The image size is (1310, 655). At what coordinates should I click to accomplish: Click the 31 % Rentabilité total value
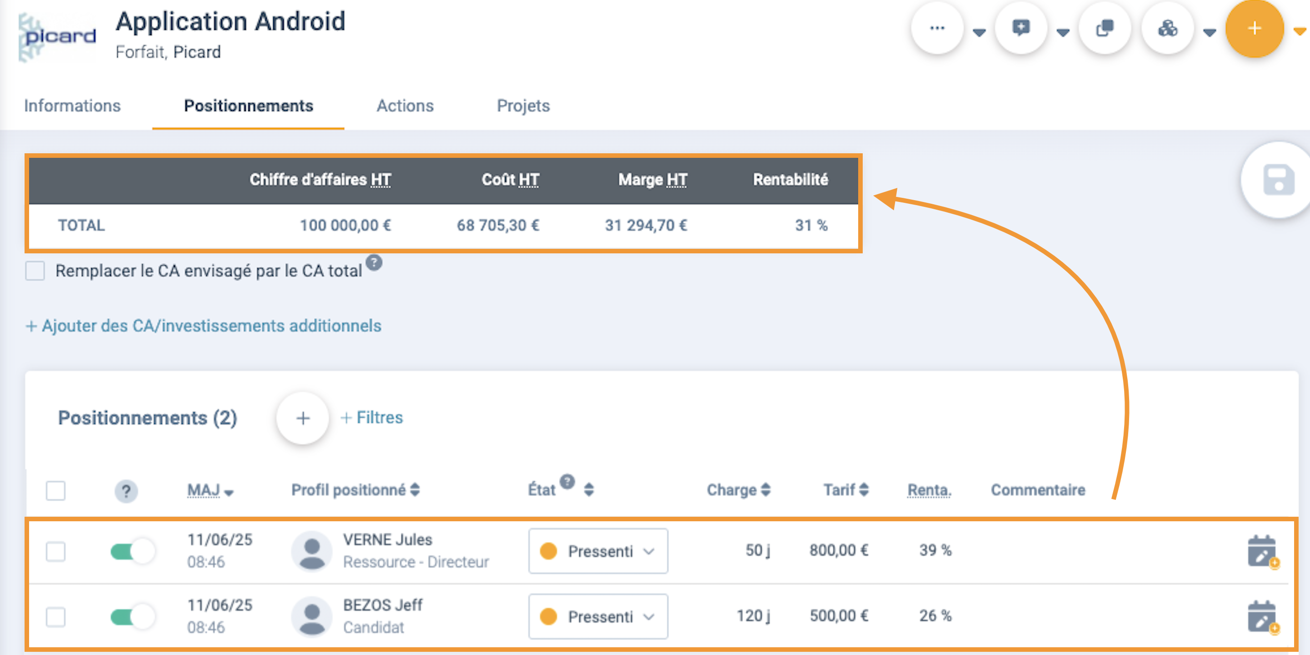click(x=811, y=226)
